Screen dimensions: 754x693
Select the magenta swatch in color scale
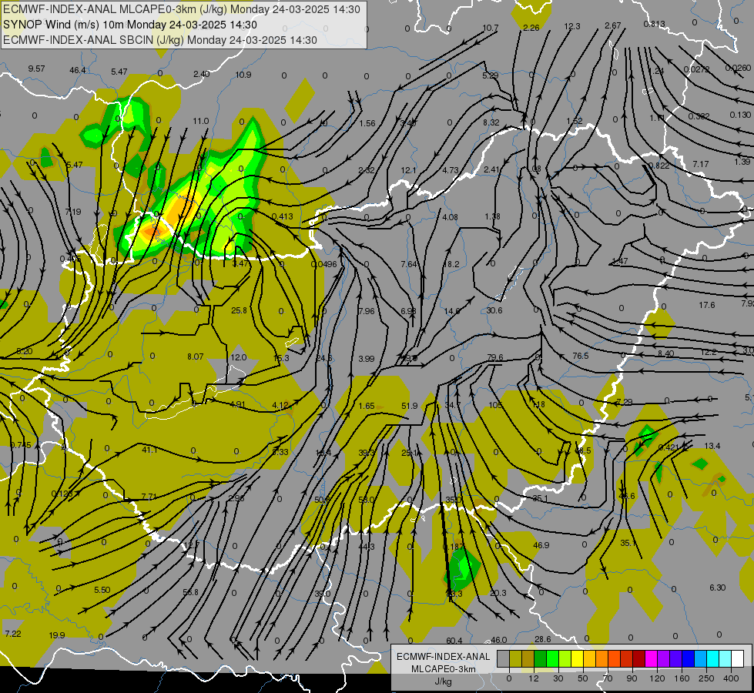(652, 659)
